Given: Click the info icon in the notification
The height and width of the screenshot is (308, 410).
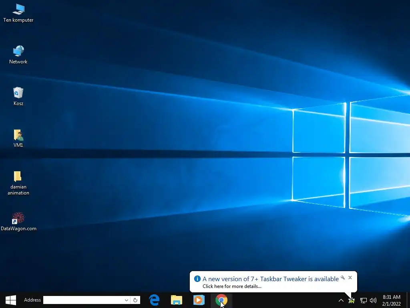Looking at the screenshot, I should (197, 279).
